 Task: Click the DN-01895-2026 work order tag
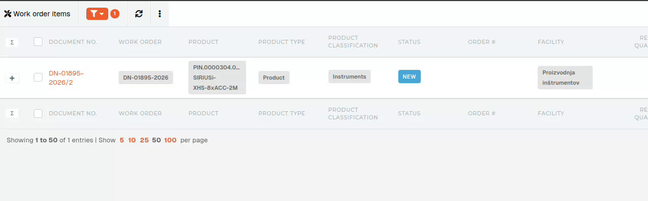146,78
